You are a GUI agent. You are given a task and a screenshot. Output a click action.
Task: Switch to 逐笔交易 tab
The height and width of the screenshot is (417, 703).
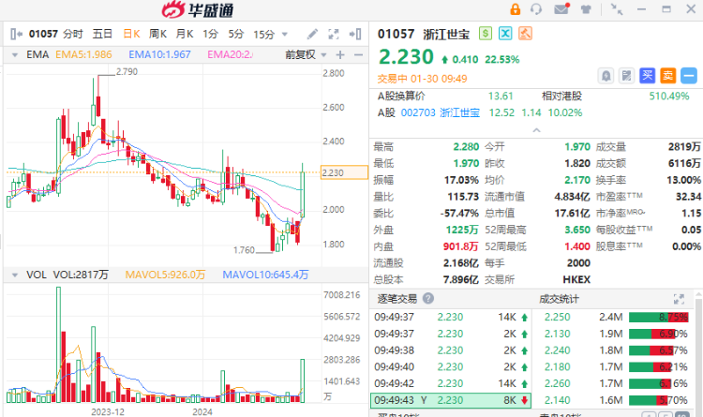(397, 299)
